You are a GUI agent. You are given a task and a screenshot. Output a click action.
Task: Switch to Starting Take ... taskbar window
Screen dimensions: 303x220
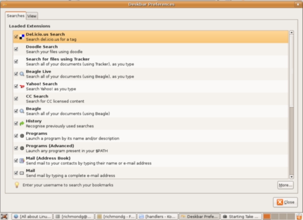point(241,216)
